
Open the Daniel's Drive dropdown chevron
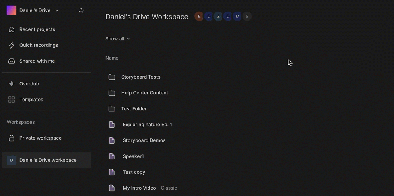[x=57, y=10]
